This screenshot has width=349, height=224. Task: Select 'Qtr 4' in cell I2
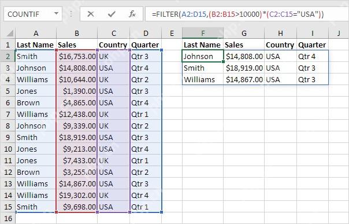pyautogui.click(x=313, y=56)
